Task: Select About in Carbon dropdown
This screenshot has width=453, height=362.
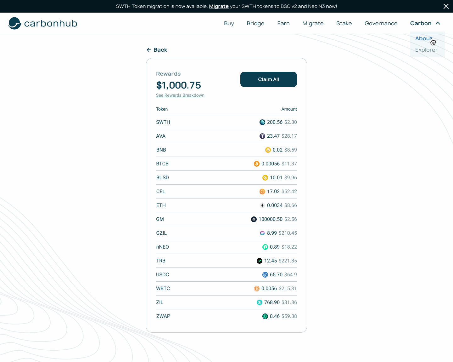Action: coord(424,38)
